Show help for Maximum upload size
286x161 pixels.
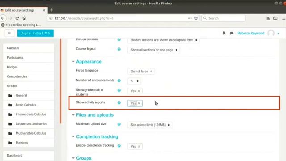click(119, 124)
